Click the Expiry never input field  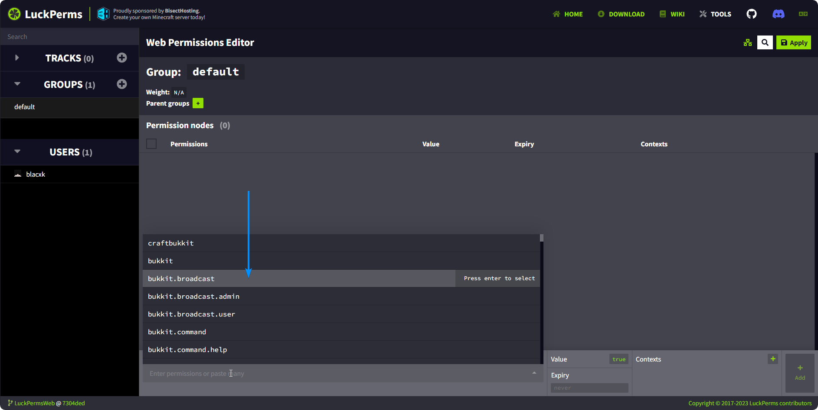coord(589,388)
